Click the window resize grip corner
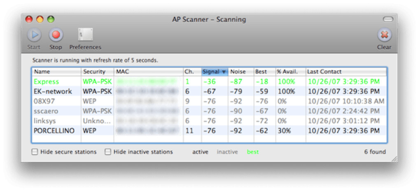The height and width of the screenshot is (191, 420). [394, 159]
